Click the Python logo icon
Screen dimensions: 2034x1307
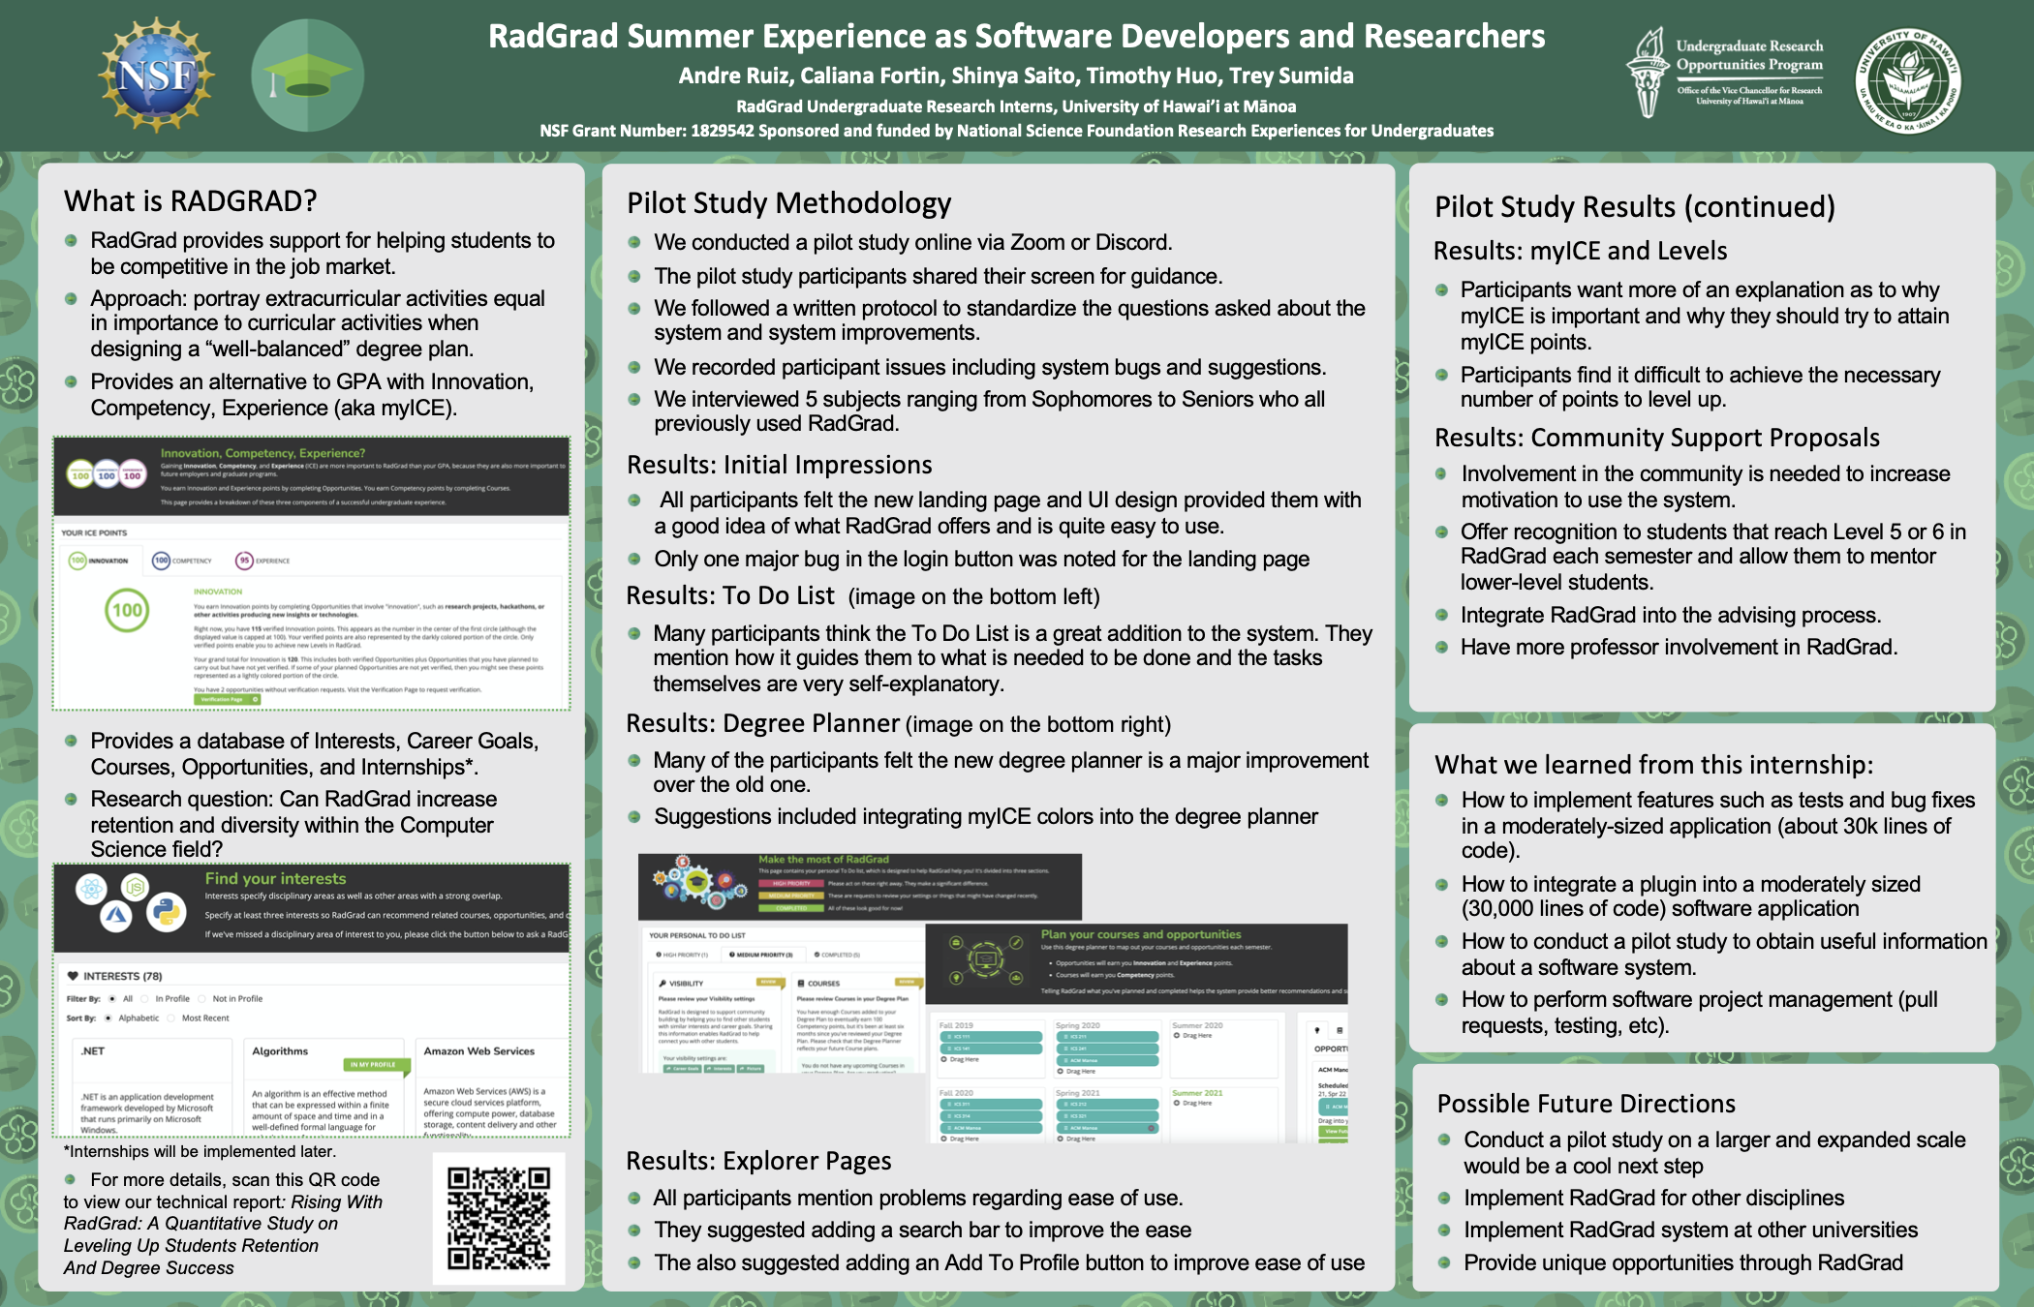pyautogui.click(x=167, y=912)
